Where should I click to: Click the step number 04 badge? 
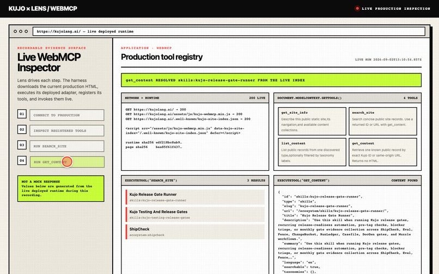pyautogui.click(x=22, y=160)
